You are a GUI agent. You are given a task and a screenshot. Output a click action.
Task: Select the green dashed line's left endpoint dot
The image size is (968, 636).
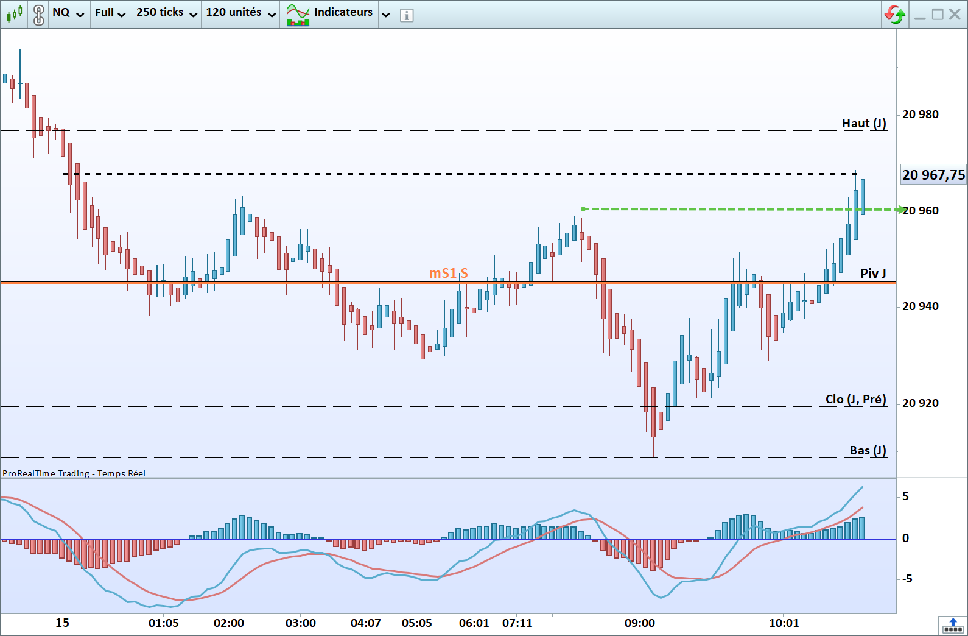[x=583, y=209]
